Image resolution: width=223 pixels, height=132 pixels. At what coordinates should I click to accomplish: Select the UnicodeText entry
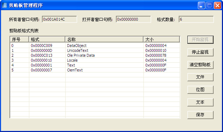click(77, 50)
